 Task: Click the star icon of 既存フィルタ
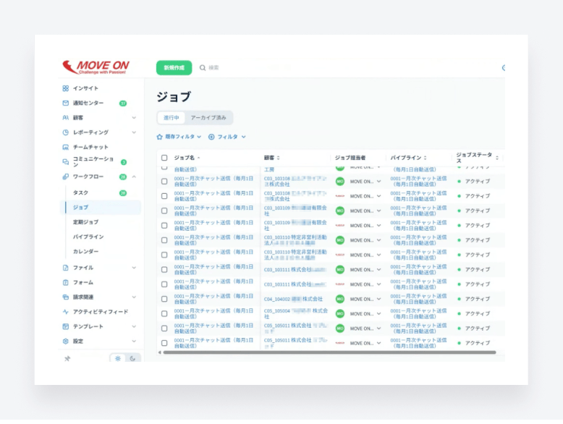coord(160,137)
